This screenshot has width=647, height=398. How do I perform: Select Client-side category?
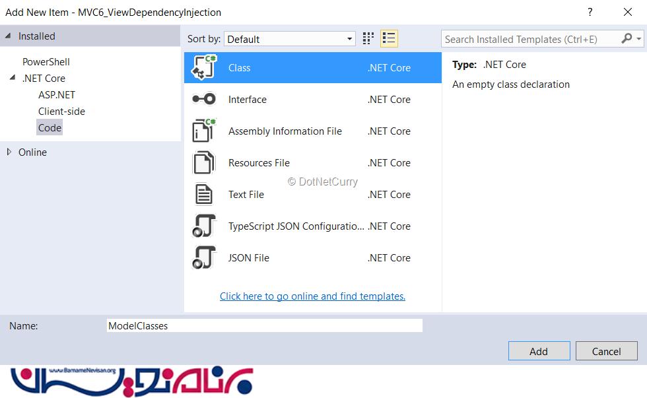click(61, 111)
